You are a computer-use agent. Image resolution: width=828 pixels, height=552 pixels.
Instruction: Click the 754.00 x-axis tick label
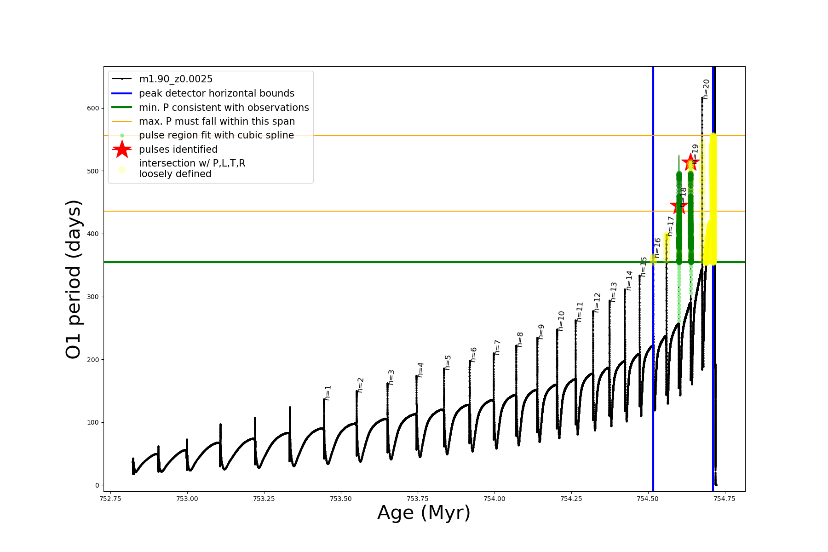[494, 499]
